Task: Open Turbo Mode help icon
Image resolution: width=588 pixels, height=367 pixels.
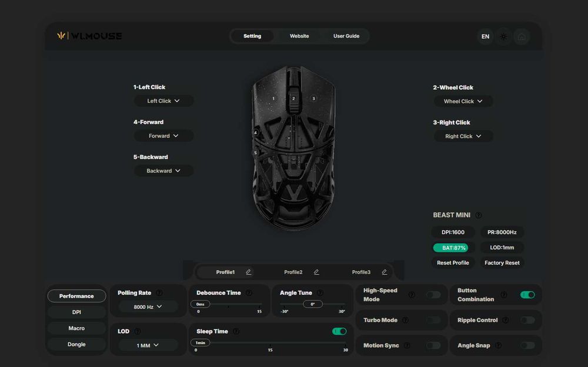Action: 405,320
